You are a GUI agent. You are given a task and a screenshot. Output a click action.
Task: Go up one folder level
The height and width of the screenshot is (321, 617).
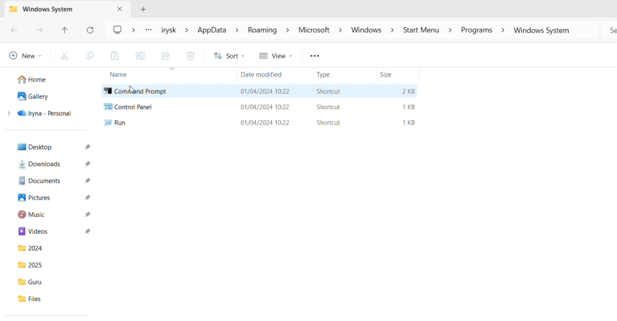coord(64,30)
